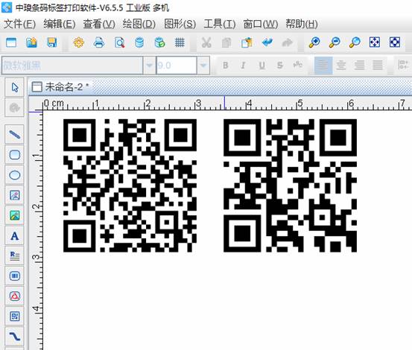Select the arrow pointer tool

click(x=15, y=87)
